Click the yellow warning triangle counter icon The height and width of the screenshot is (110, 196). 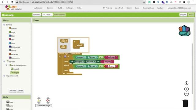[x=39, y=101]
